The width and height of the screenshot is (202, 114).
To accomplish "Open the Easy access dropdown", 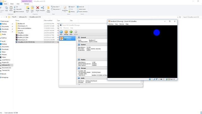I will click(56, 9).
